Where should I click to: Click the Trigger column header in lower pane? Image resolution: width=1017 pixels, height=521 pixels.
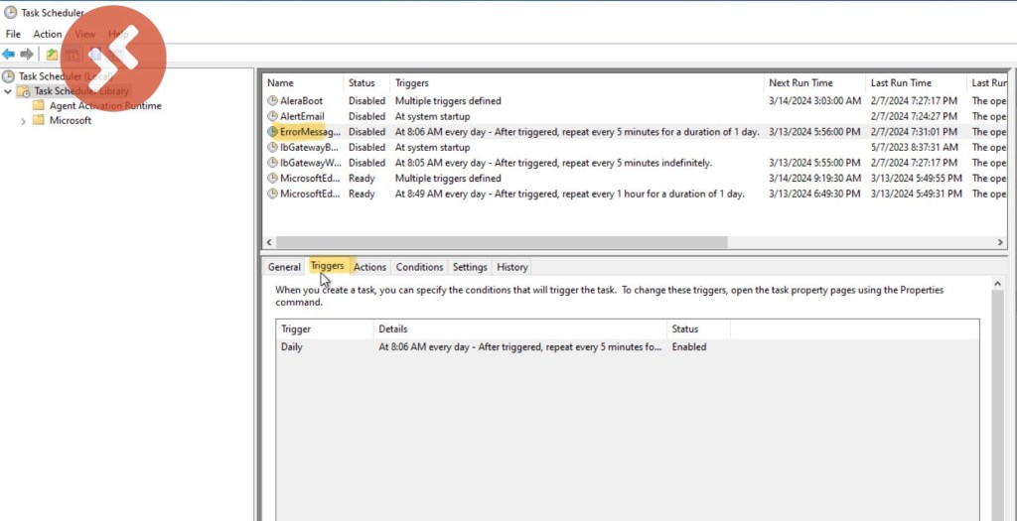point(325,329)
